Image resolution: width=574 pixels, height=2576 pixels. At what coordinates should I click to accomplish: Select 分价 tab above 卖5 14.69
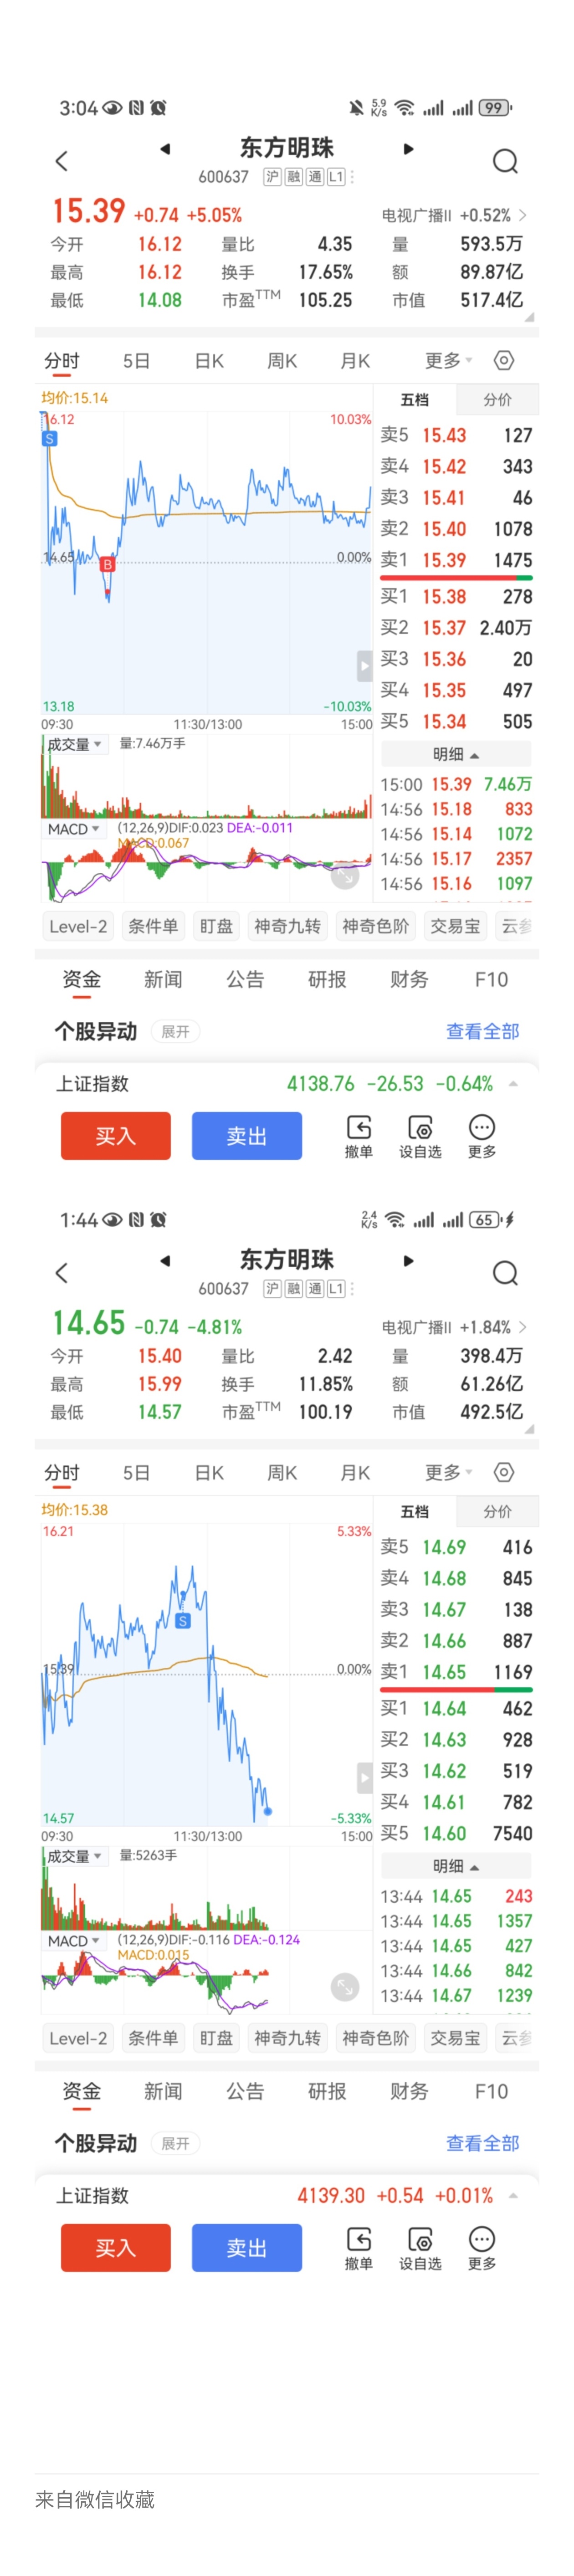point(497,1511)
